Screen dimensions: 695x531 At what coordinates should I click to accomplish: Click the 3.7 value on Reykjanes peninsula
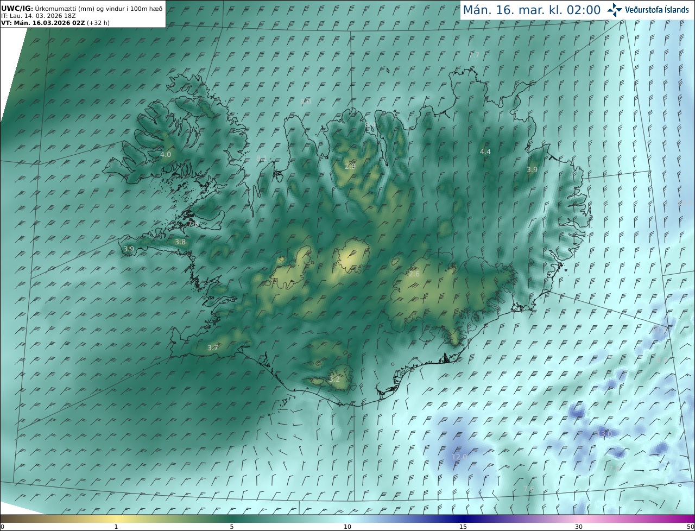pos(213,347)
